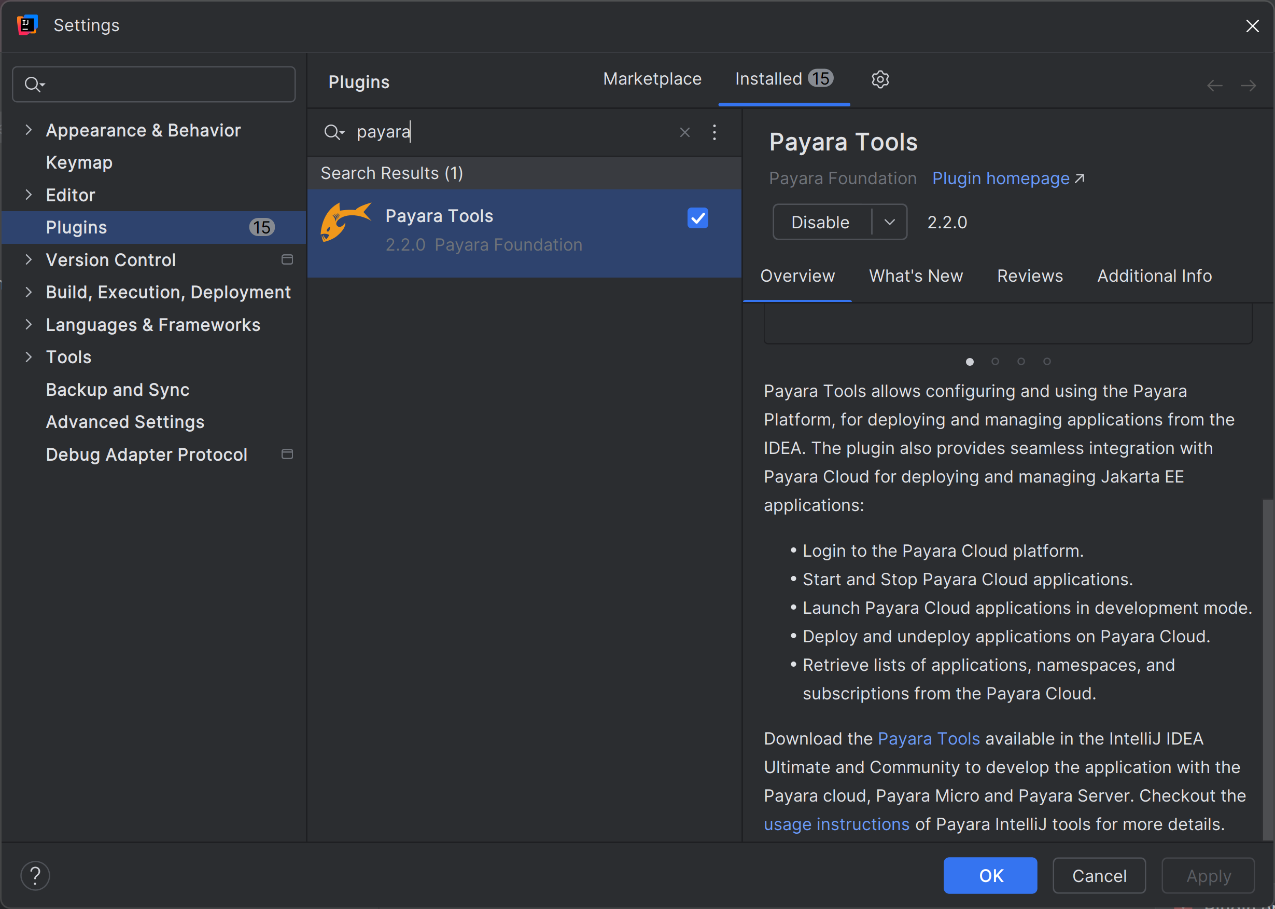Uncheck the Payara Tools enabled checkbox

[697, 218]
